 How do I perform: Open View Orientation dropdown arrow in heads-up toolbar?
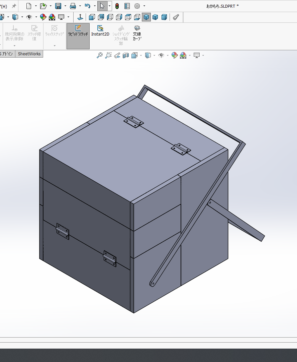[x=141, y=55]
